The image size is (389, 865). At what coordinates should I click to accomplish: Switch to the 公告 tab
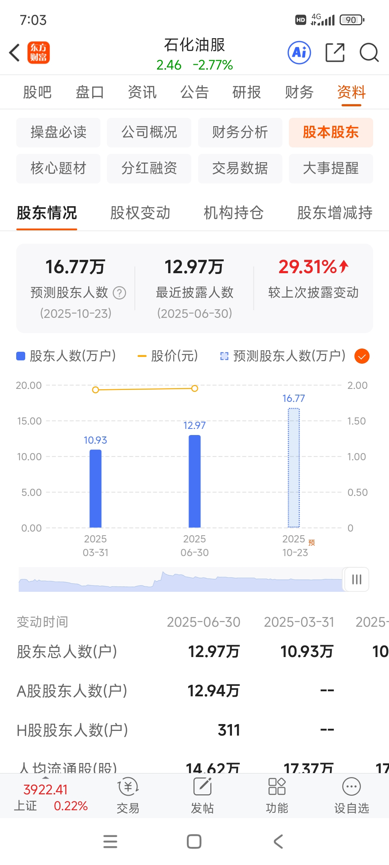[194, 92]
